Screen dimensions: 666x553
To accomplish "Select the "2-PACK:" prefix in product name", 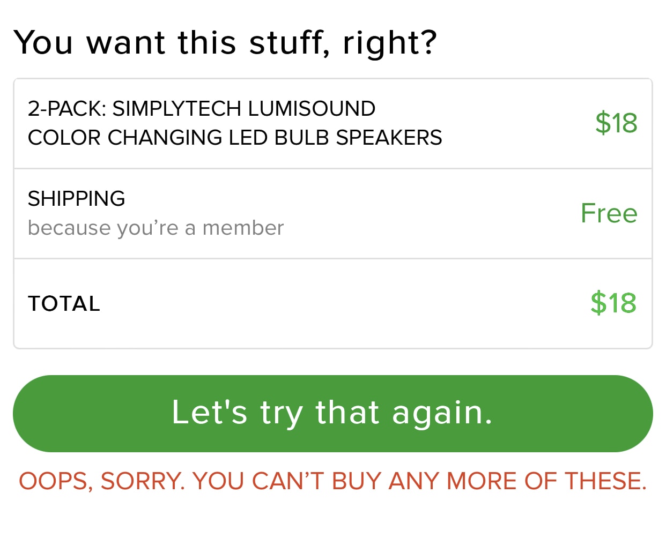I will [x=67, y=109].
